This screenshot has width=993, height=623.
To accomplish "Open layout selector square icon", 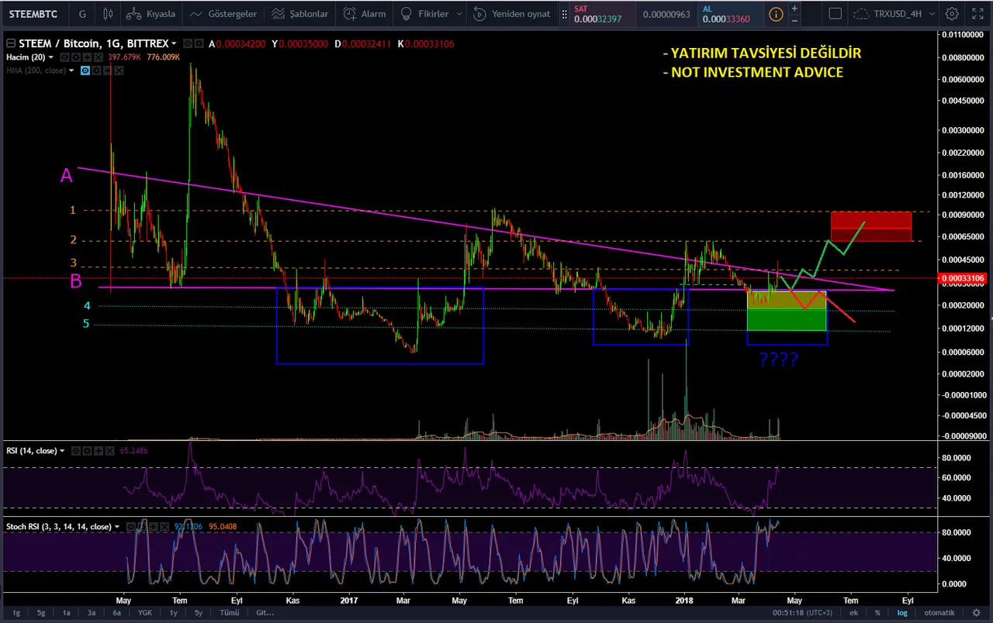I will coord(835,13).
